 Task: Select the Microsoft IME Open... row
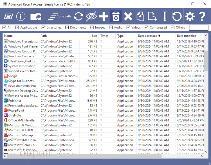point(103,140)
